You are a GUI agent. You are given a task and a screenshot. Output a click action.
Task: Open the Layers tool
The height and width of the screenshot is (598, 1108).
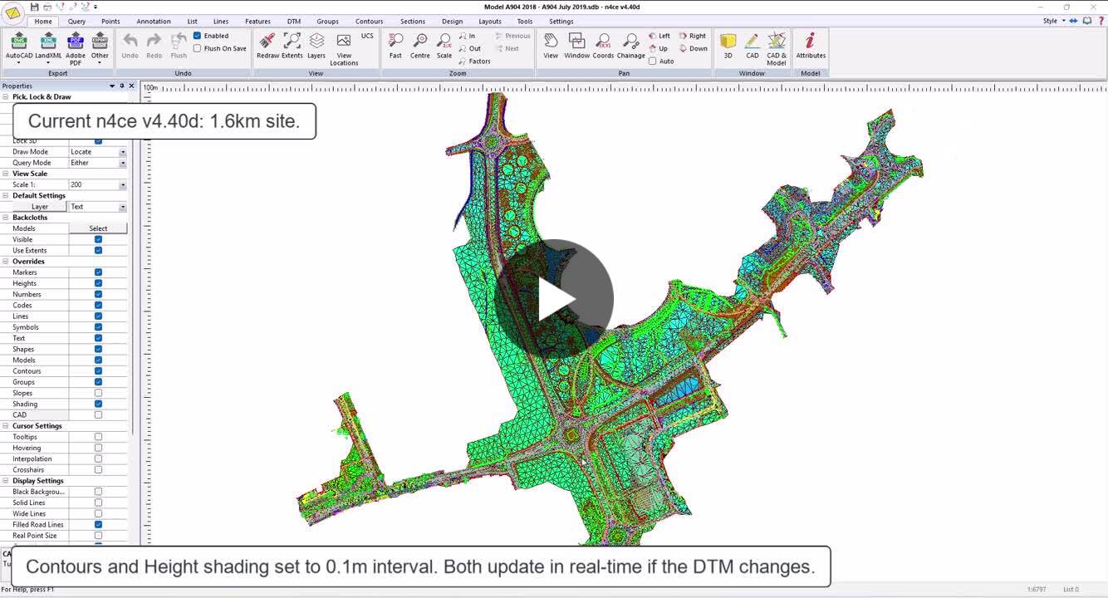[316, 46]
